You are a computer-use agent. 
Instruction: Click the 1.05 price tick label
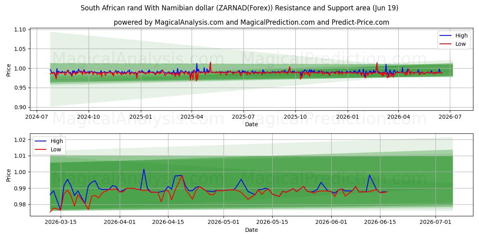point(20,49)
